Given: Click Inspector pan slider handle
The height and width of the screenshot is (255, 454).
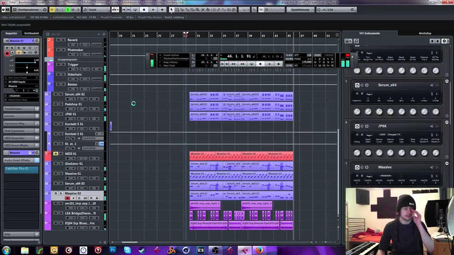Looking at the screenshot, I should pyautogui.click(x=27, y=68).
